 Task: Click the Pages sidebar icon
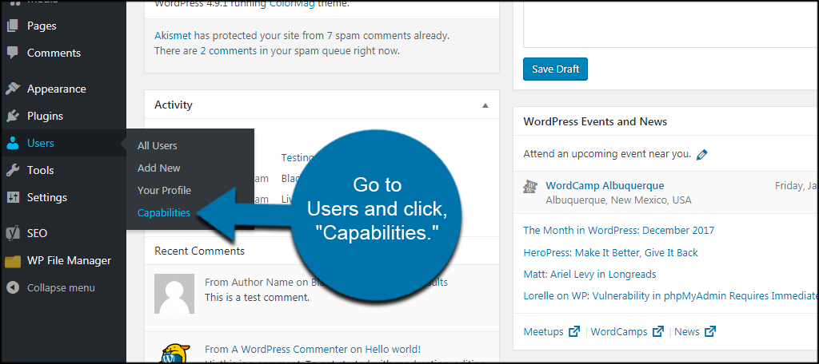coord(13,26)
